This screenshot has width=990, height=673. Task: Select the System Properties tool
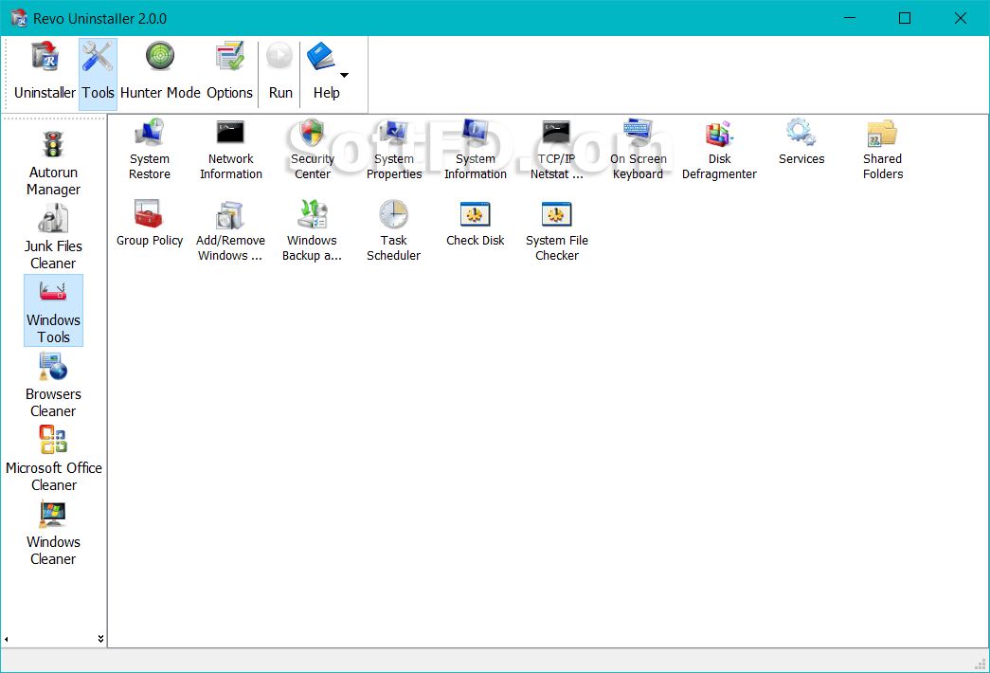pyautogui.click(x=394, y=150)
